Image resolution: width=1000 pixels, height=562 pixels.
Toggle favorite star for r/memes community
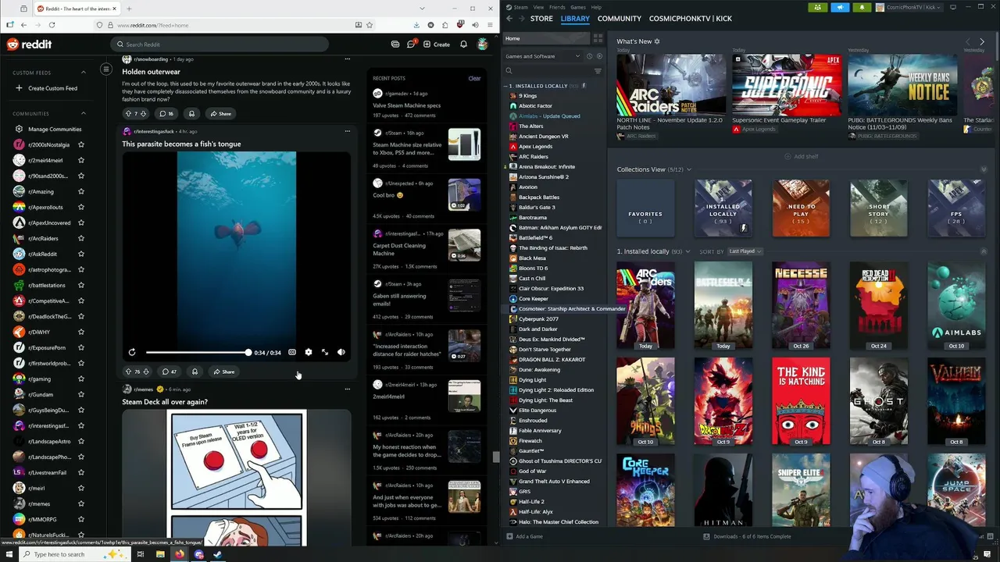tap(81, 504)
